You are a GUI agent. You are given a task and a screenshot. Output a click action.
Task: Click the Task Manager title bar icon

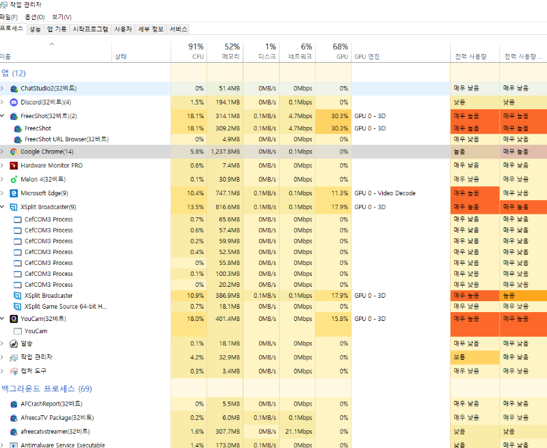click(4, 5)
